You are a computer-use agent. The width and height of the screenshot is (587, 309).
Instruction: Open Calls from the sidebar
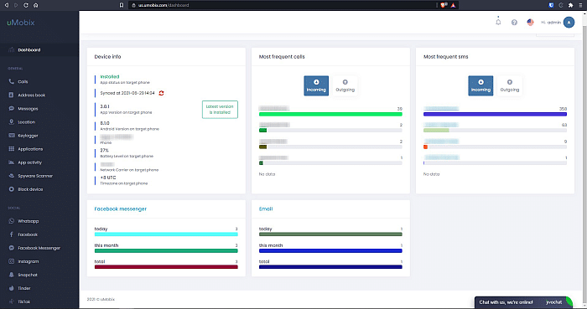(x=23, y=81)
